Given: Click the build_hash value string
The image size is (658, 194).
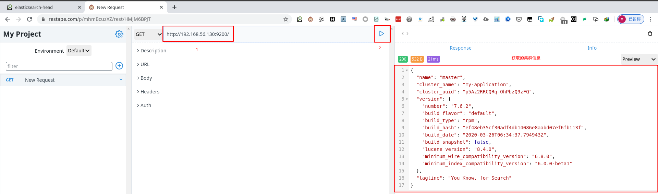Looking at the screenshot, I should pyautogui.click(x=523, y=128).
